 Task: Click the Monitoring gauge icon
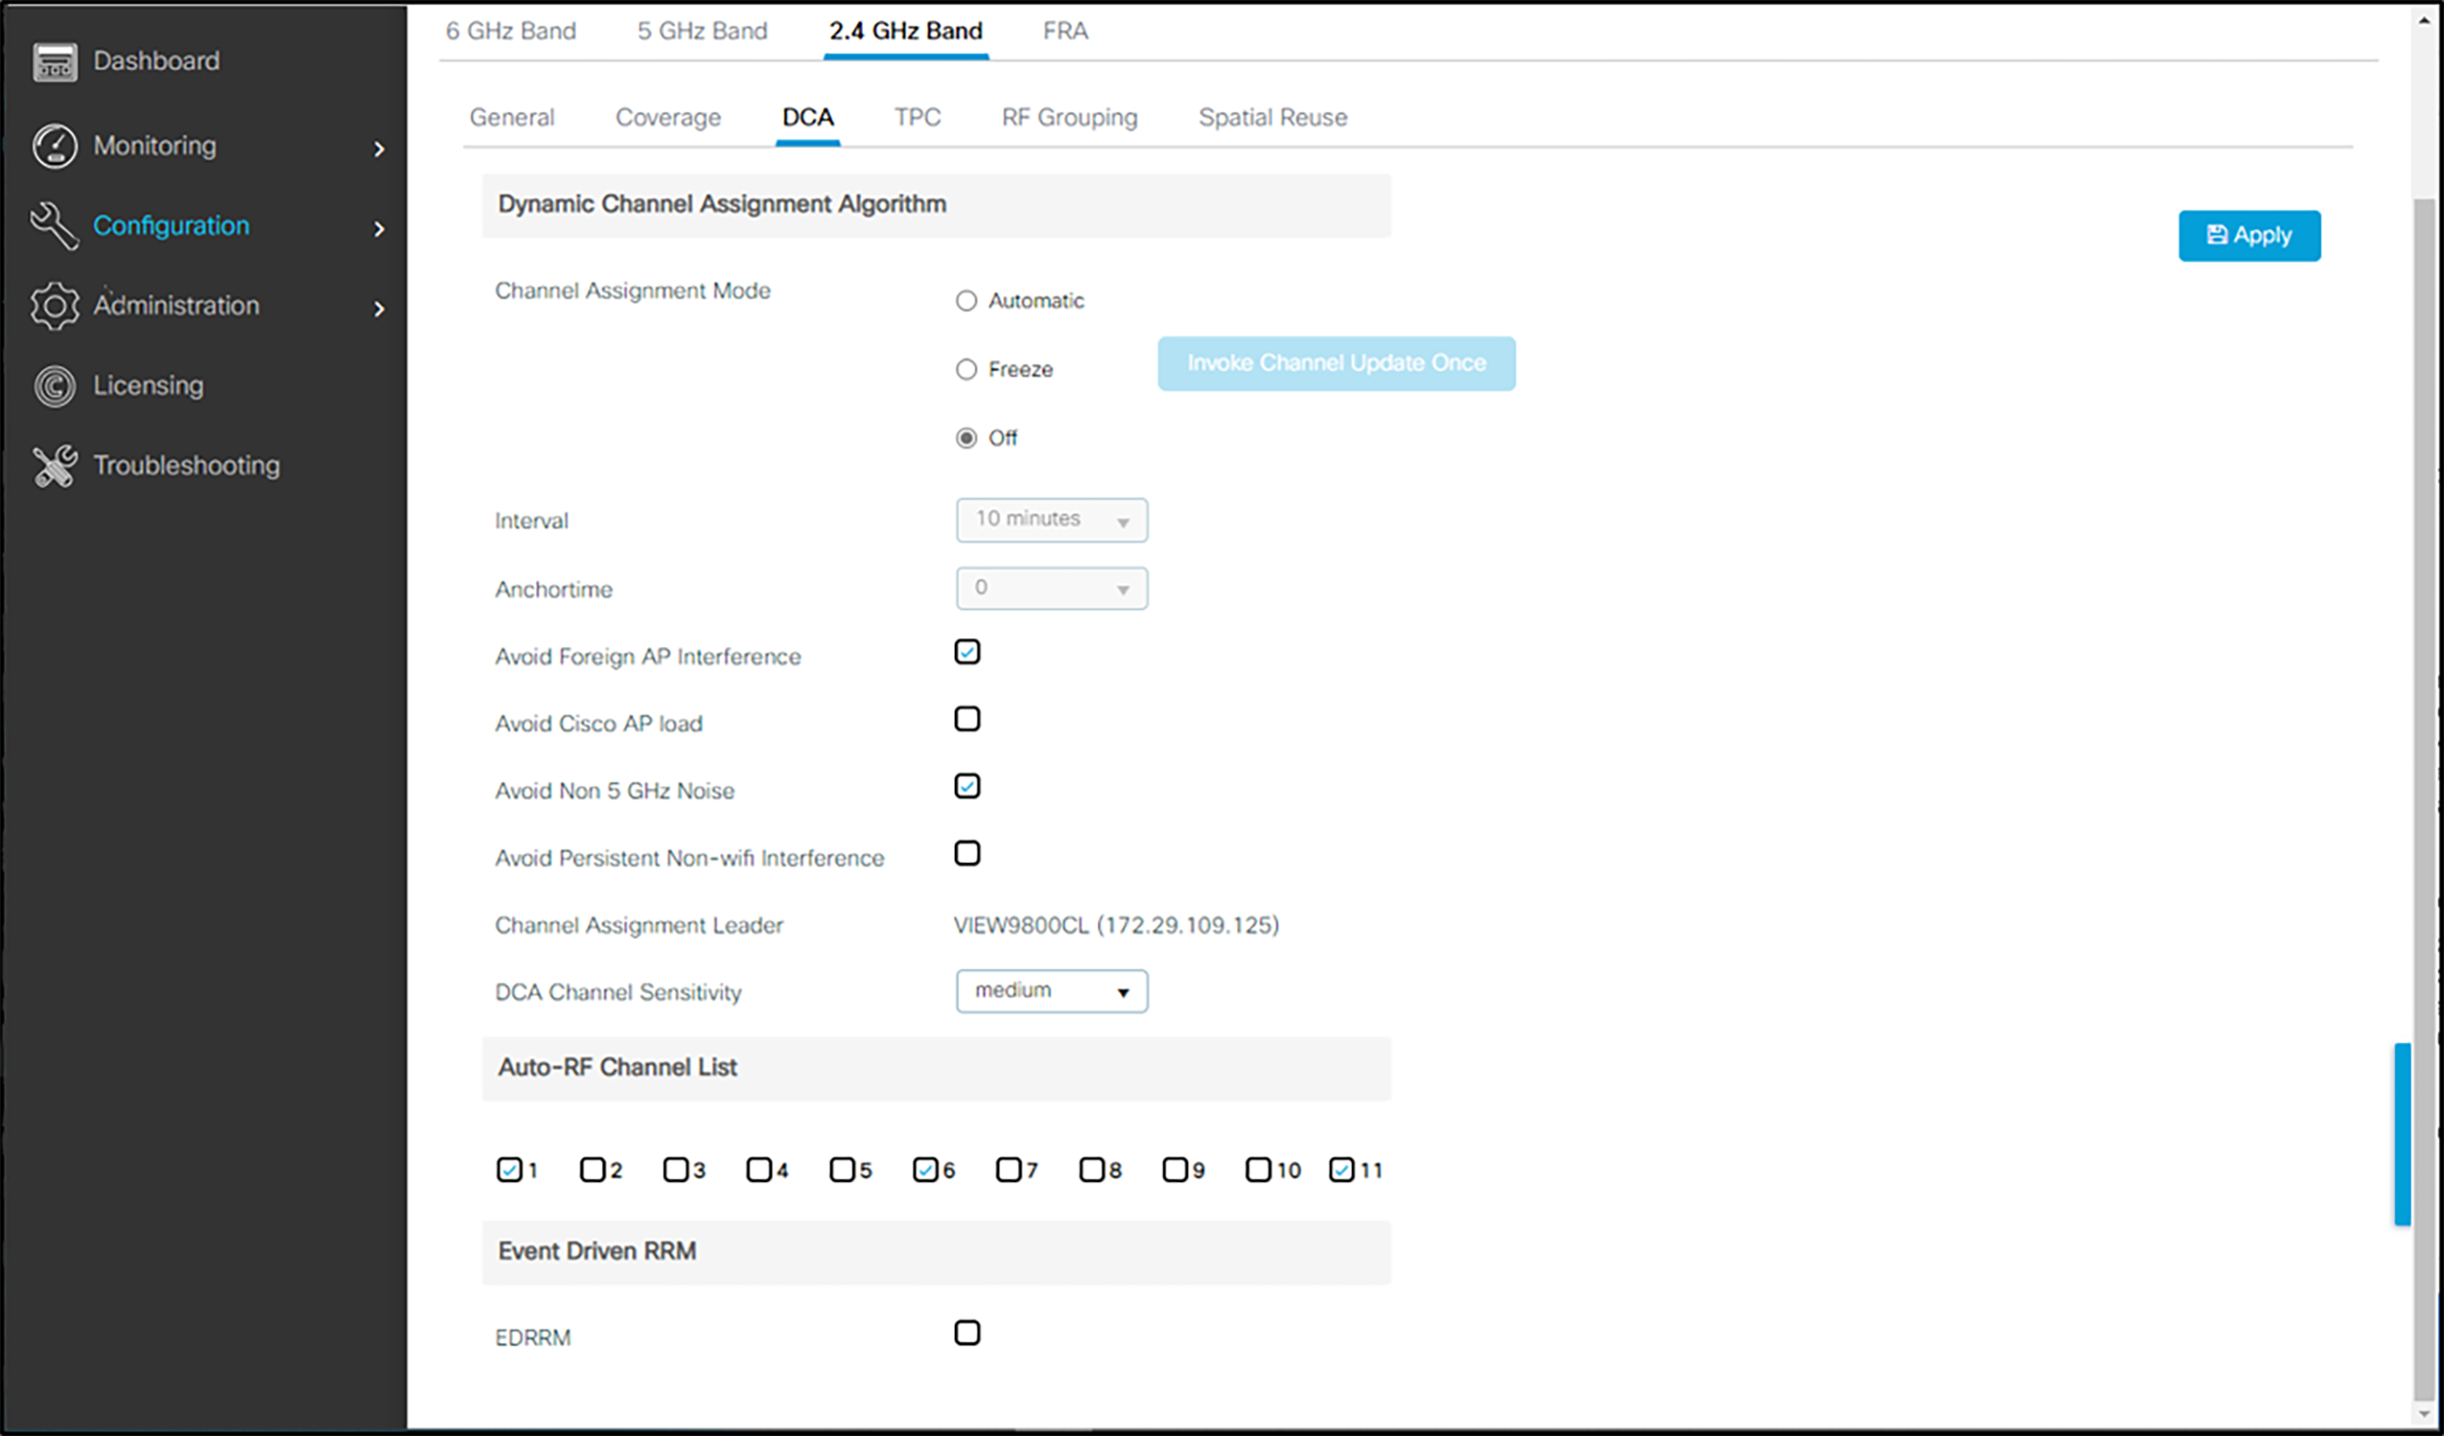[x=54, y=147]
